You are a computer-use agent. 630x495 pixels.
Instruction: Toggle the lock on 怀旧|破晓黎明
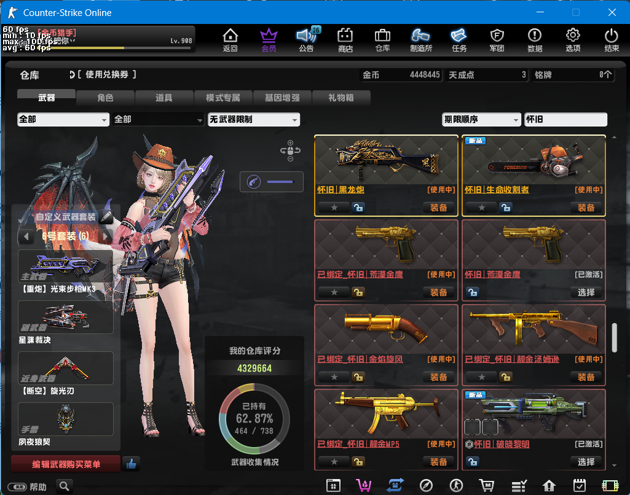point(473,462)
